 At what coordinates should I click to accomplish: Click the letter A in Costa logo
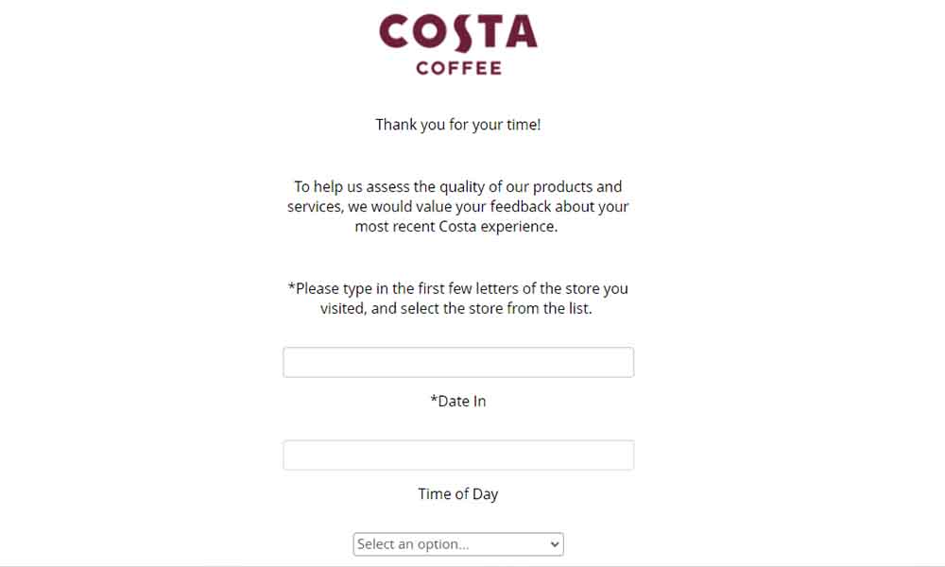(x=522, y=32)
